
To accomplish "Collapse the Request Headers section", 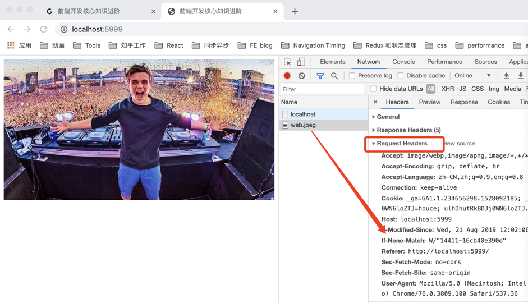I will (400, 144).
